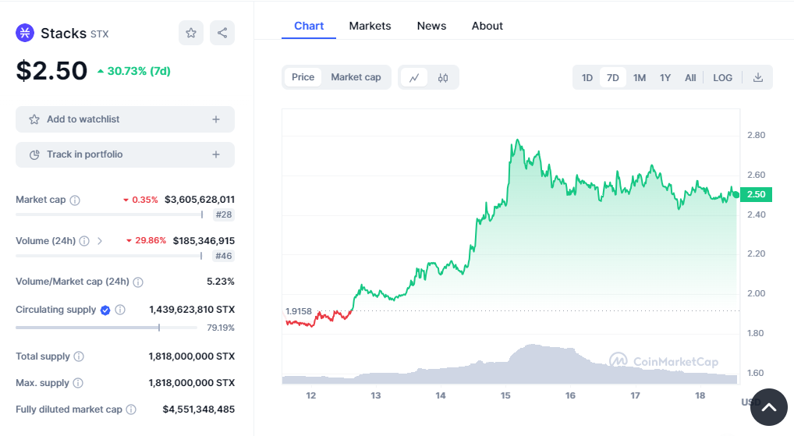Open the Max. supply info icon
Viewport: 794px width, 436px height.
click(x=78, y=383)
